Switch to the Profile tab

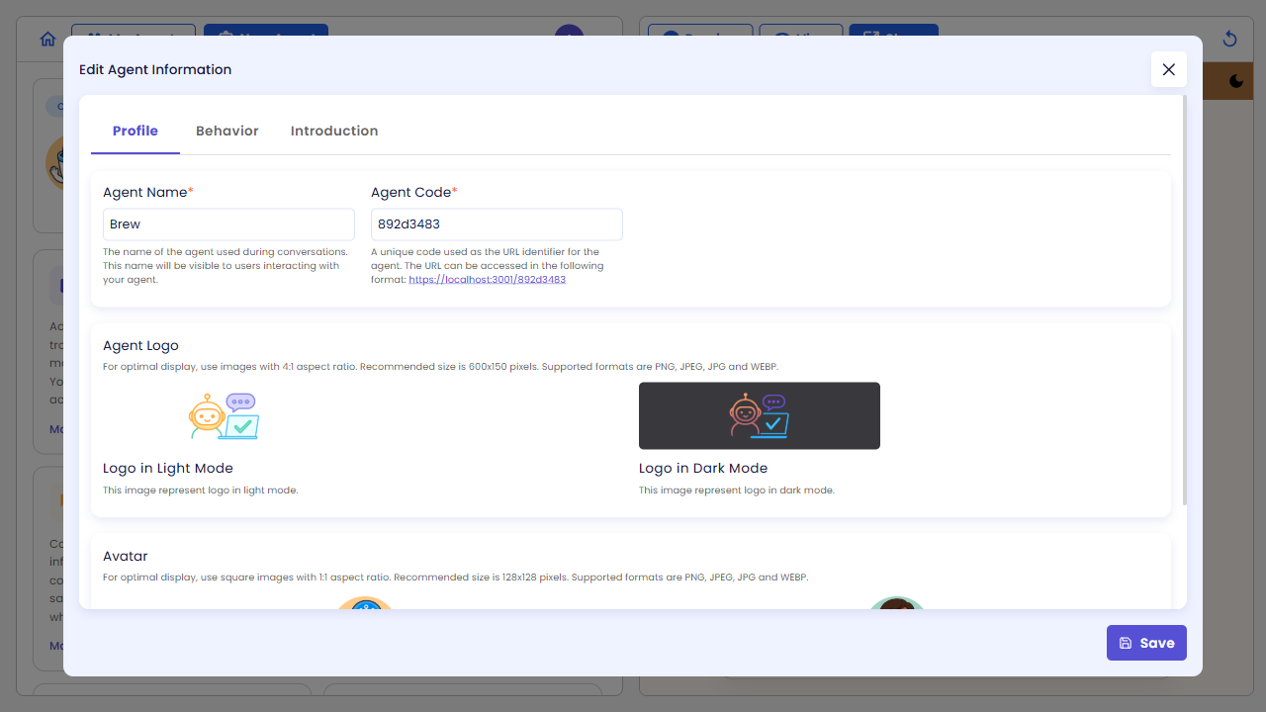(136, 131)
